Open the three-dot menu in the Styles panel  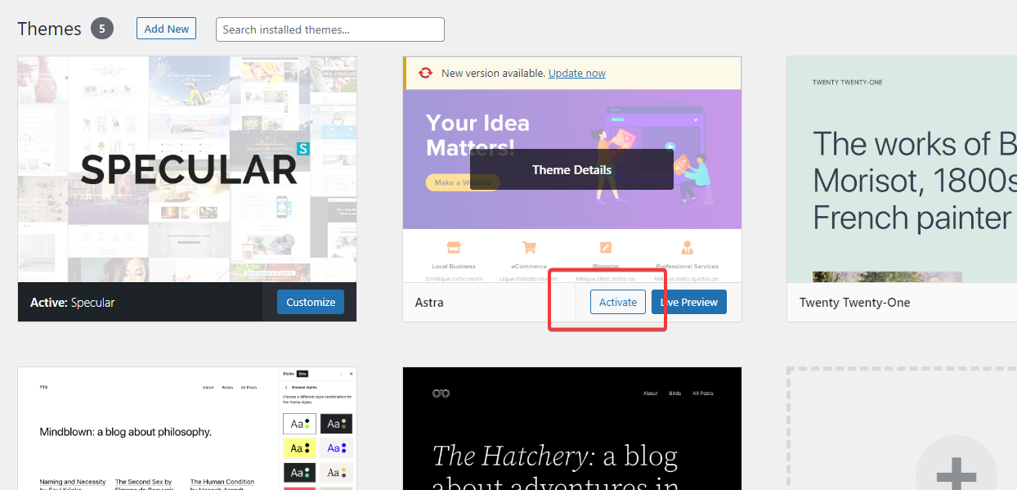click(341, 373)
